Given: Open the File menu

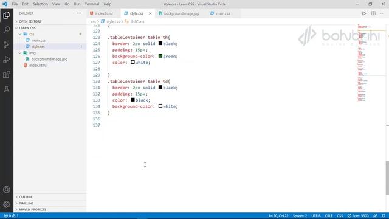Looking at the screenshot, I should [x=15, y=4].
